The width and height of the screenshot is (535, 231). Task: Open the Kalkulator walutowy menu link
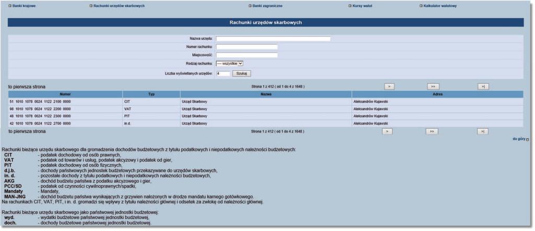pyautogui.click(x=440, y=6)
